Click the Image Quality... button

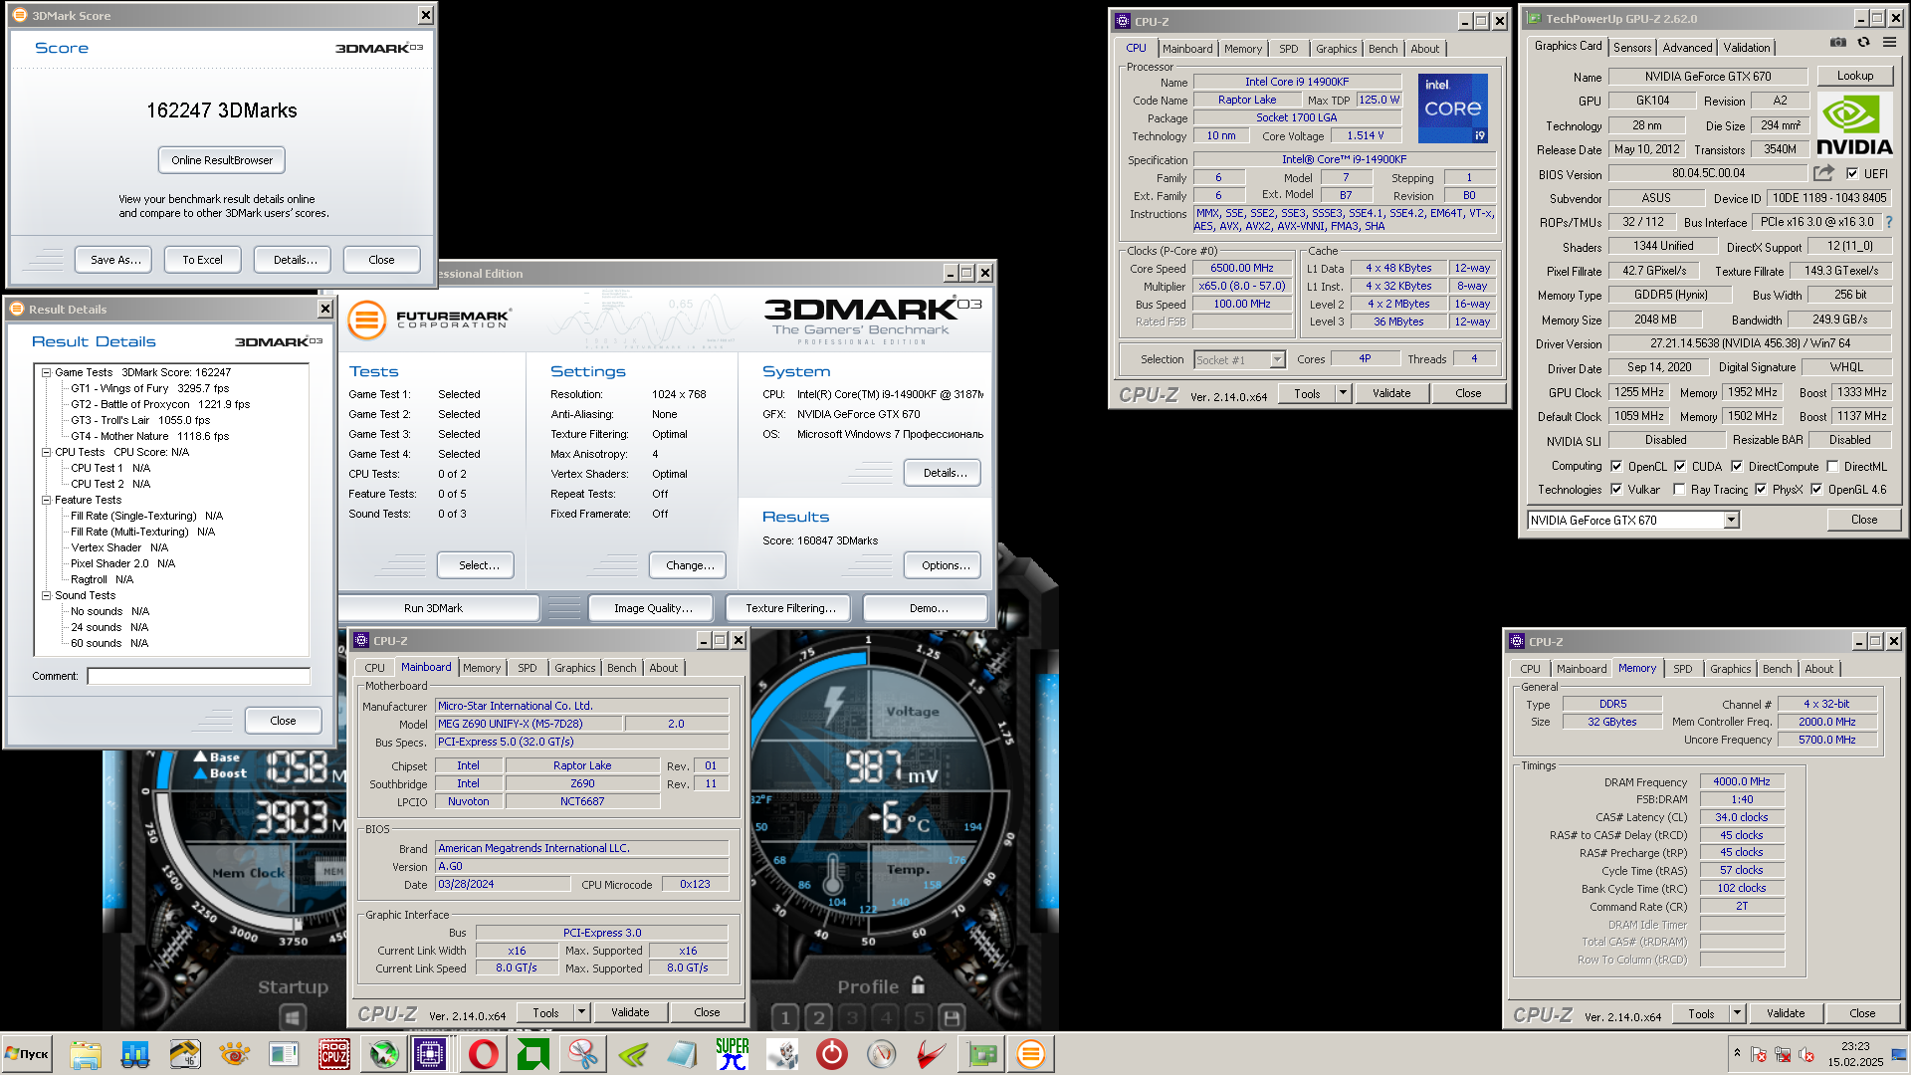(653, 608)
